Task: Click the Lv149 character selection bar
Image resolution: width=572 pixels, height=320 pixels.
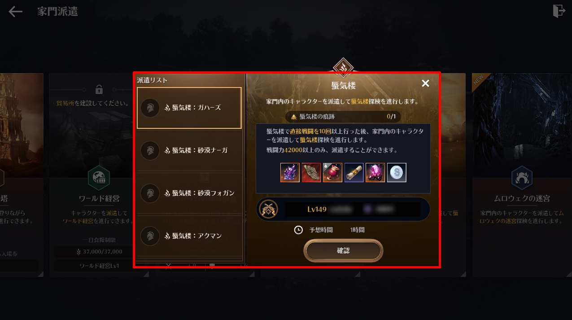Action: coord(343,209)
